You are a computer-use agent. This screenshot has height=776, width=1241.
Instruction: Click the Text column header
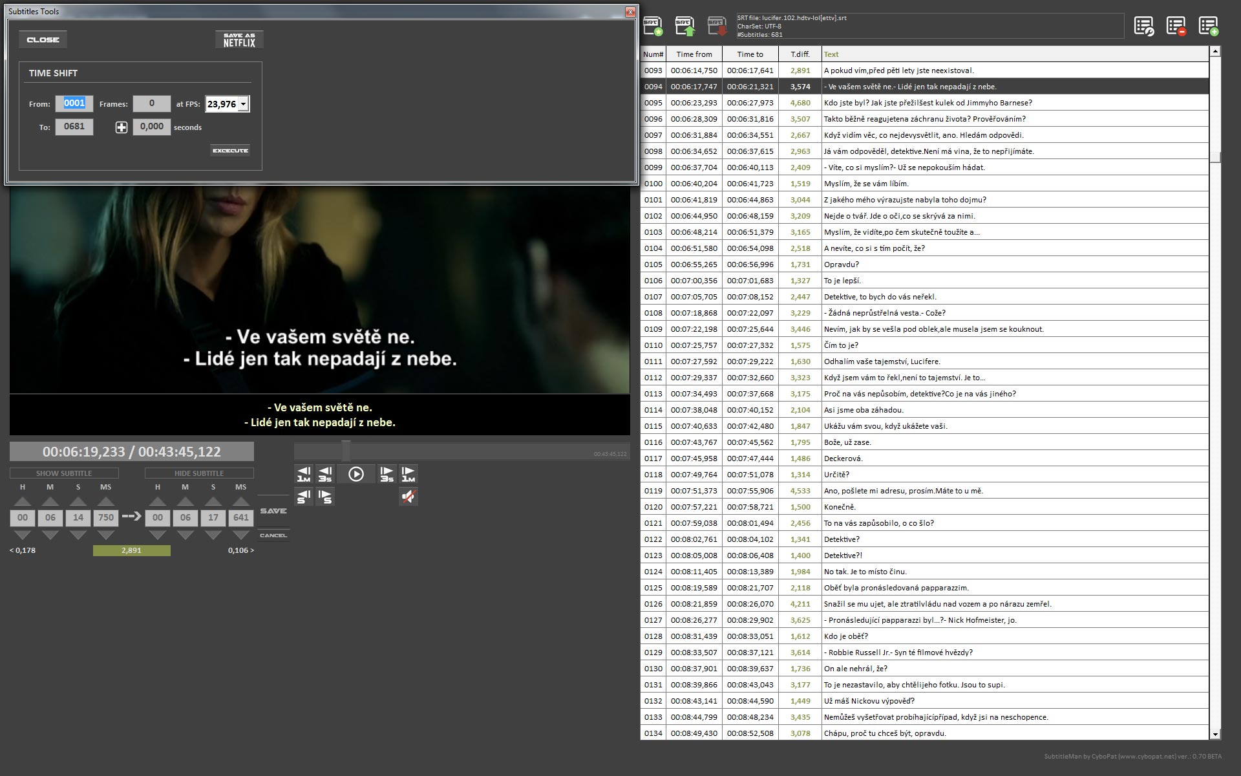coord(1015,54)
